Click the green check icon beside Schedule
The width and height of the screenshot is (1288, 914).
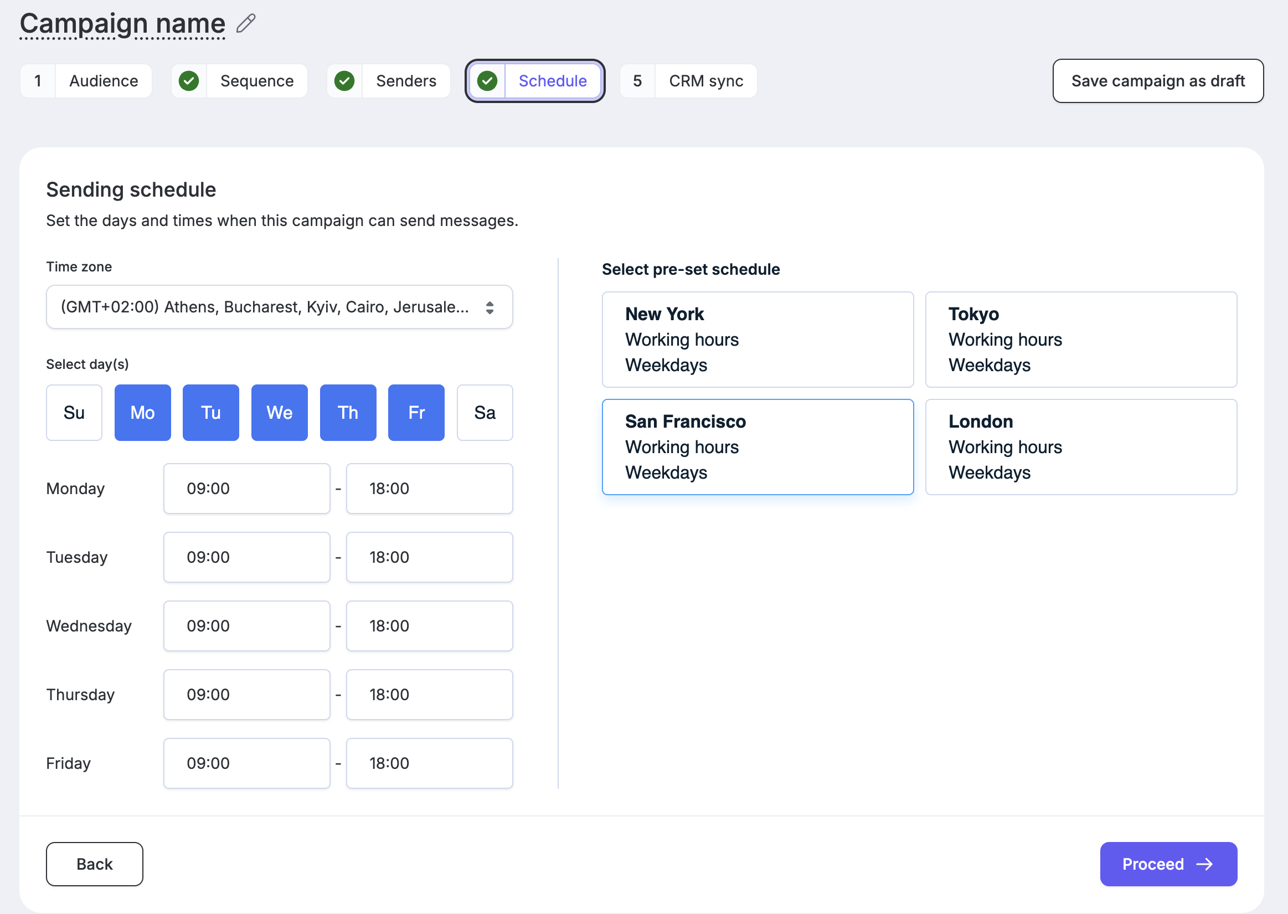tap(487, 81)
